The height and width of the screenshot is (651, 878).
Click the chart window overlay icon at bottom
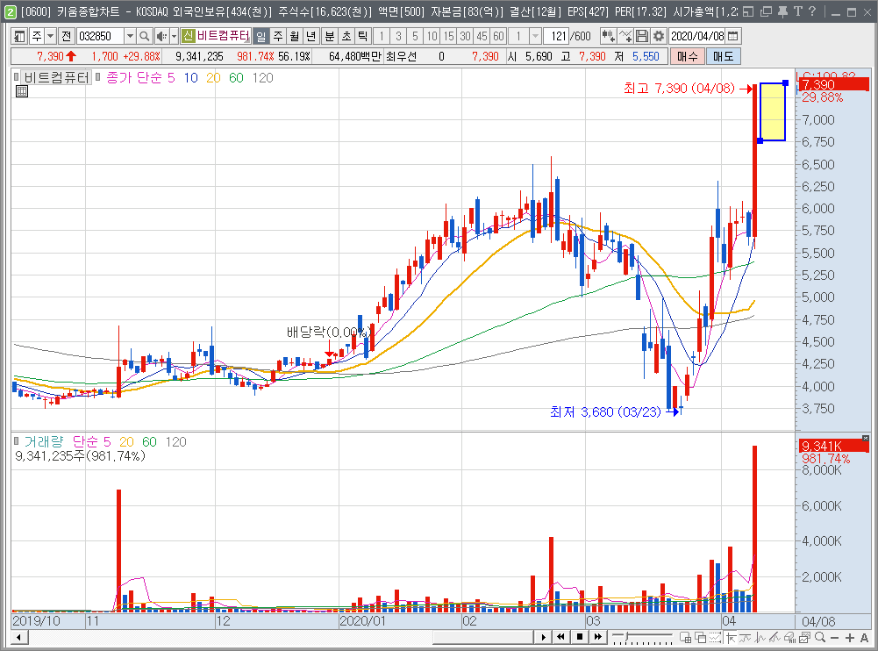click(x=805, y=638)
